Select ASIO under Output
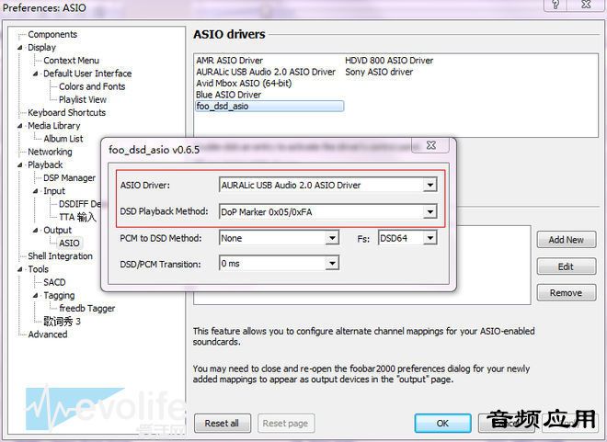This screenshot has height=442, width=607. coord(69,243)
